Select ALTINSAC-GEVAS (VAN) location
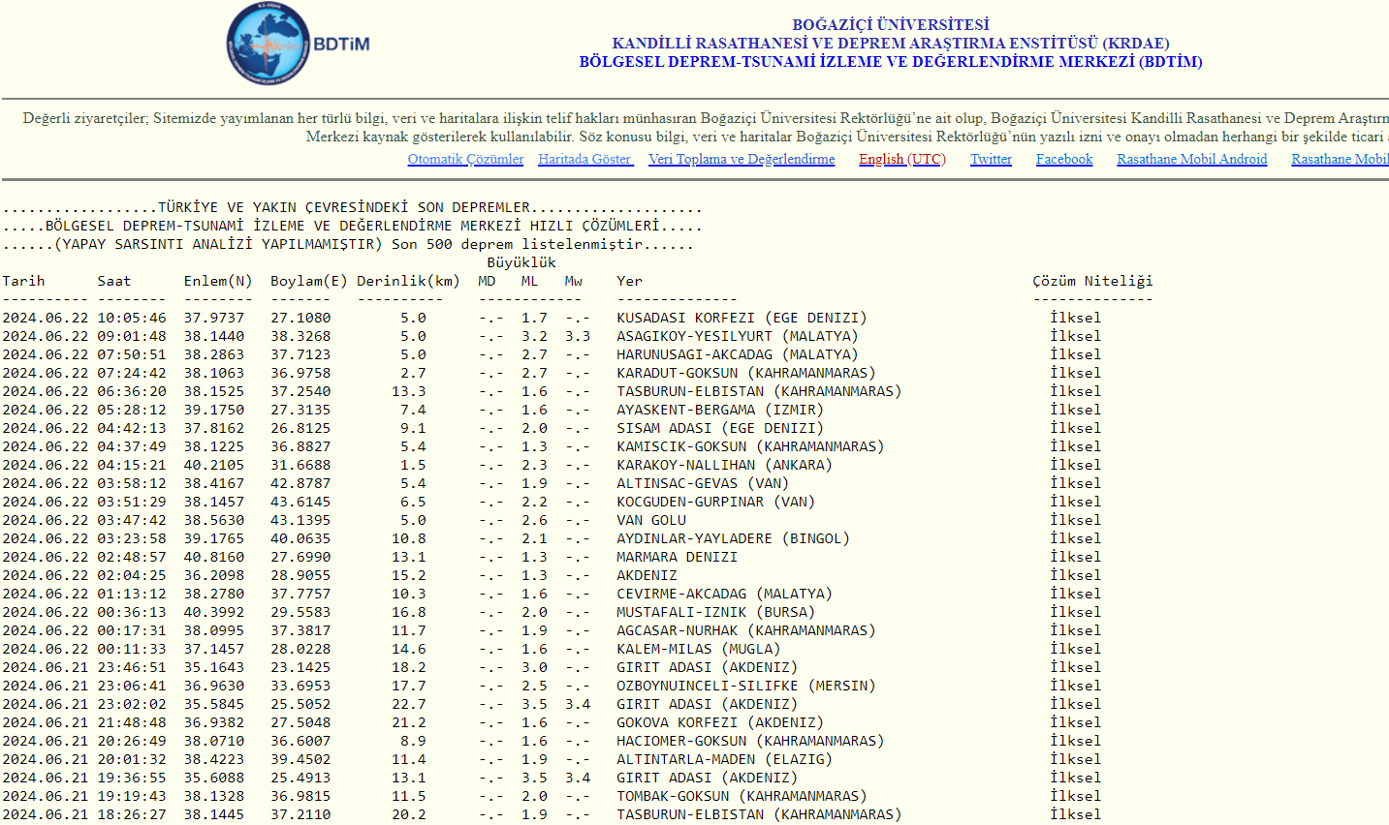Image resolution: width=1389 pixels, height=825 pixels. click(703, 483)
